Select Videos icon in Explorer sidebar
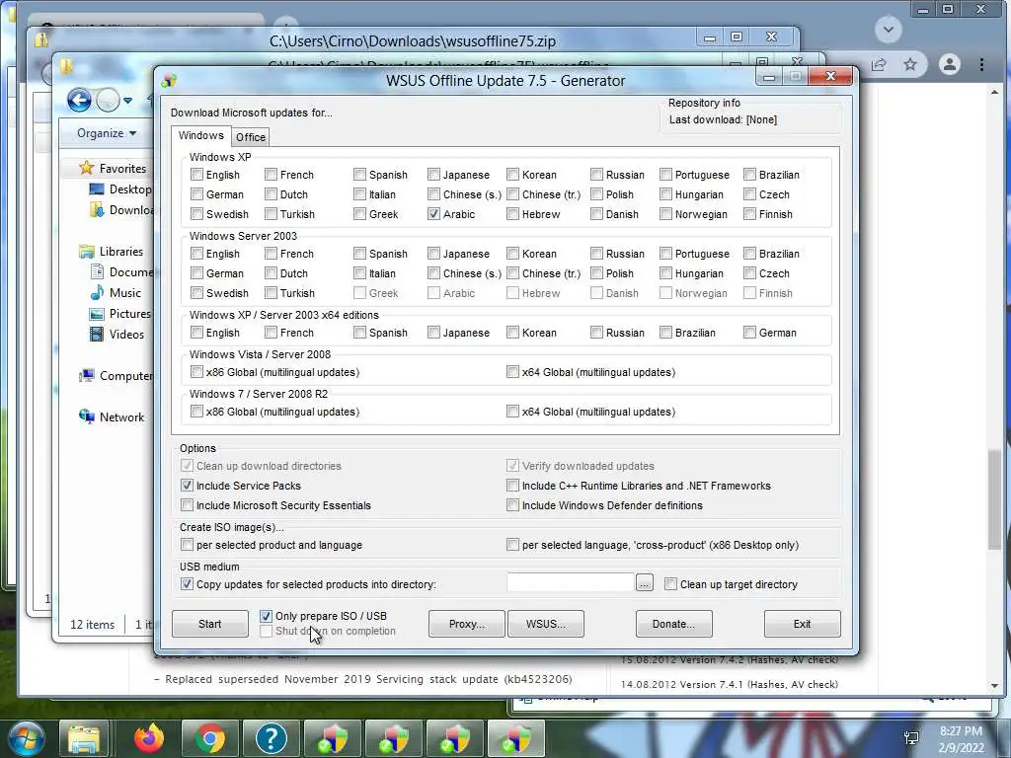The width and height of the screenshot is (1011, 758). tap(97, 334)
